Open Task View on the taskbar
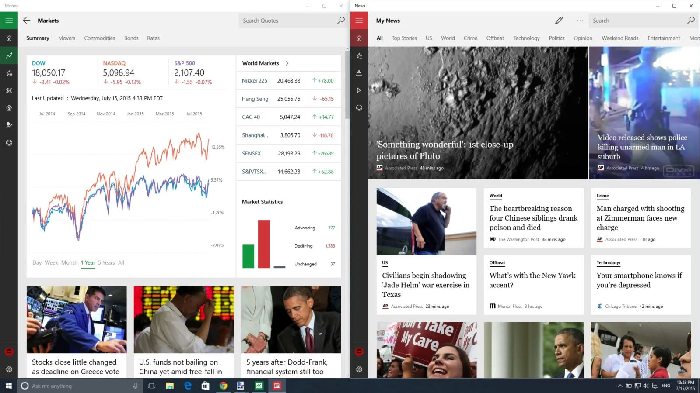Image resolution: width=700 pixels, height=393 pixels. pyautogui.click(x=152, y=386)
